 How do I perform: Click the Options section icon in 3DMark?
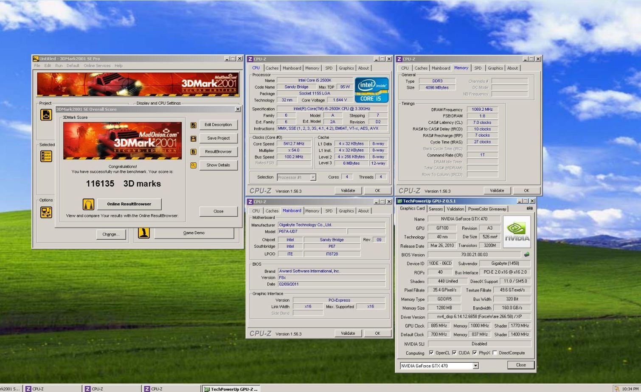[x=46, y=212]
